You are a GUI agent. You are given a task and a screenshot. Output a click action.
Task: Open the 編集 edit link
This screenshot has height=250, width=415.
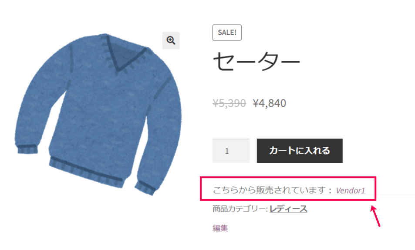pos(220,228)
